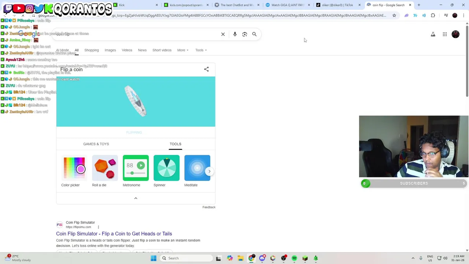The height and width of the screenshot is (264, 469).
Task: Open the clock showing 2:19 AM
Action: click(x=458, y=258)
